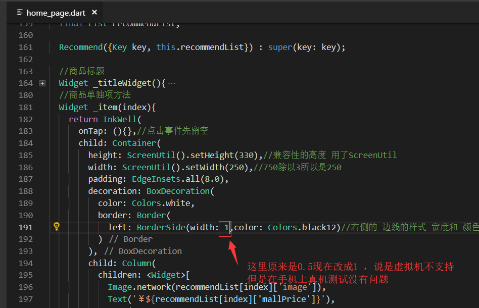Click the '_item' method name on line 181

pos(106,108)
